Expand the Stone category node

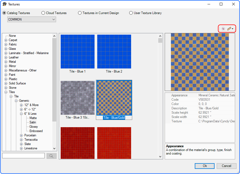pyautogui.click(x=6, y=88)
